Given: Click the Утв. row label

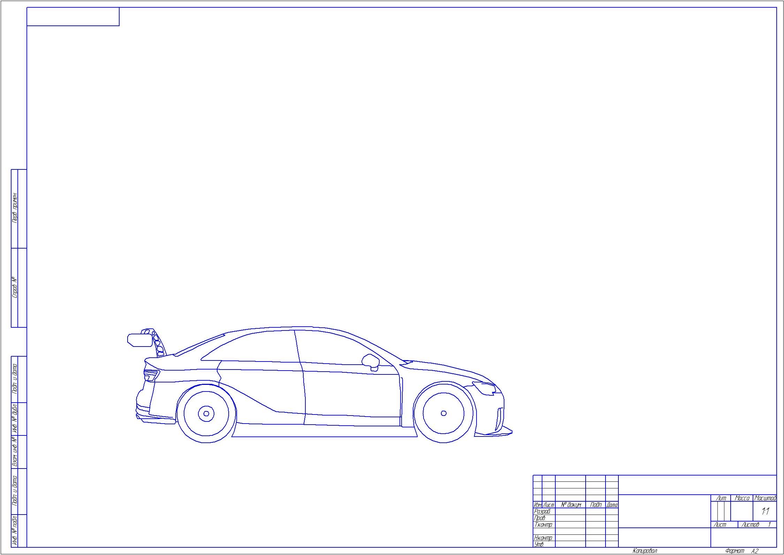Looking at the screenshot, I should click(539, 545).
